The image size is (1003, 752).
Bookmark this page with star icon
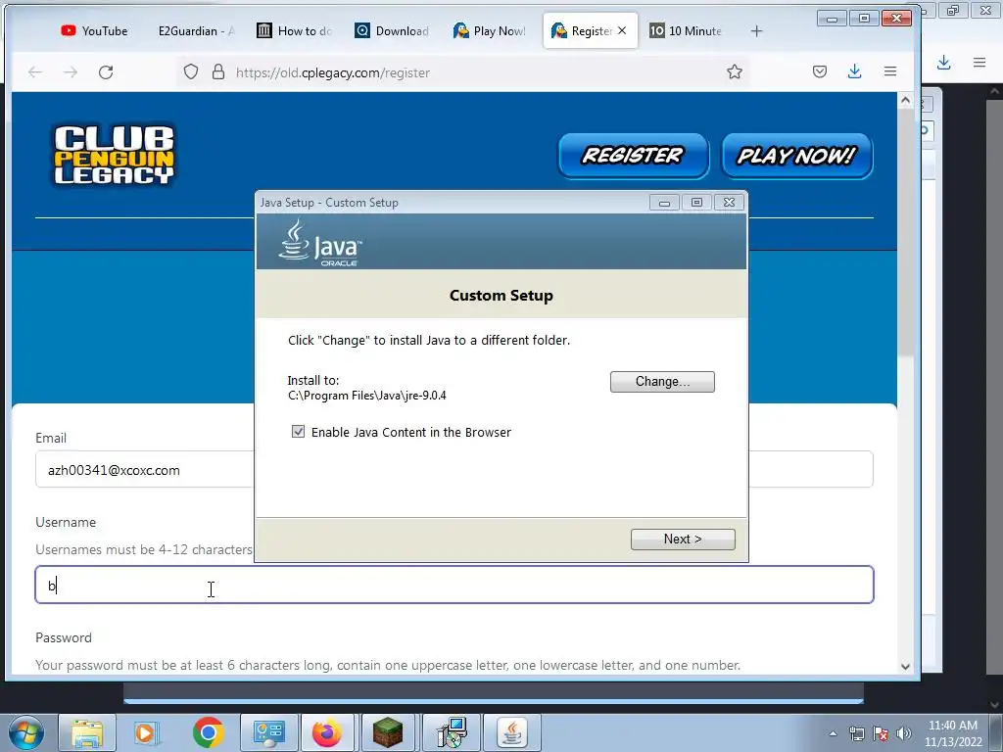click(x=735, y=71)
